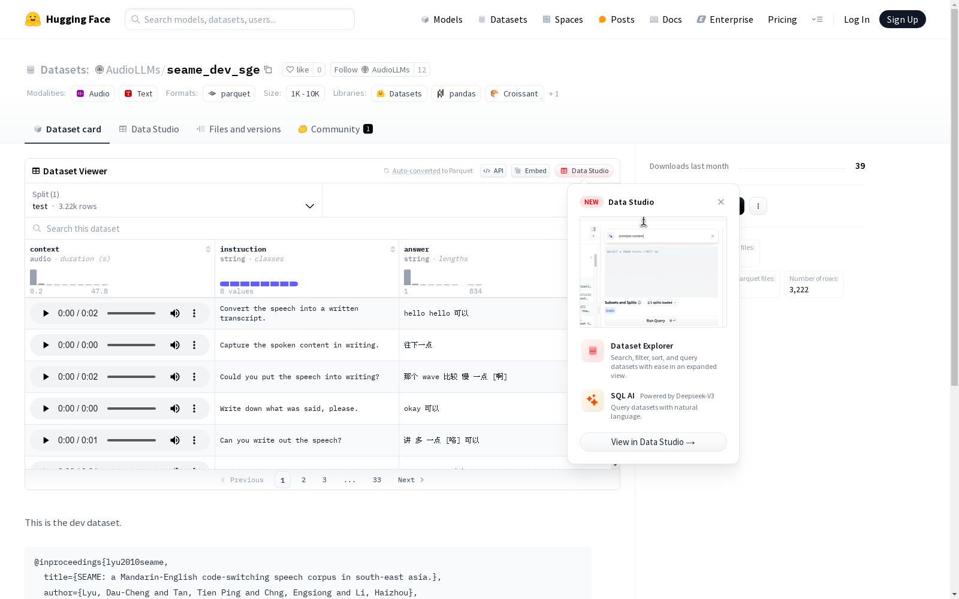Viewport: 959px width, 599px height.
Task: Open the expanded navigation menu icon
Action: (x=818, y=19)
